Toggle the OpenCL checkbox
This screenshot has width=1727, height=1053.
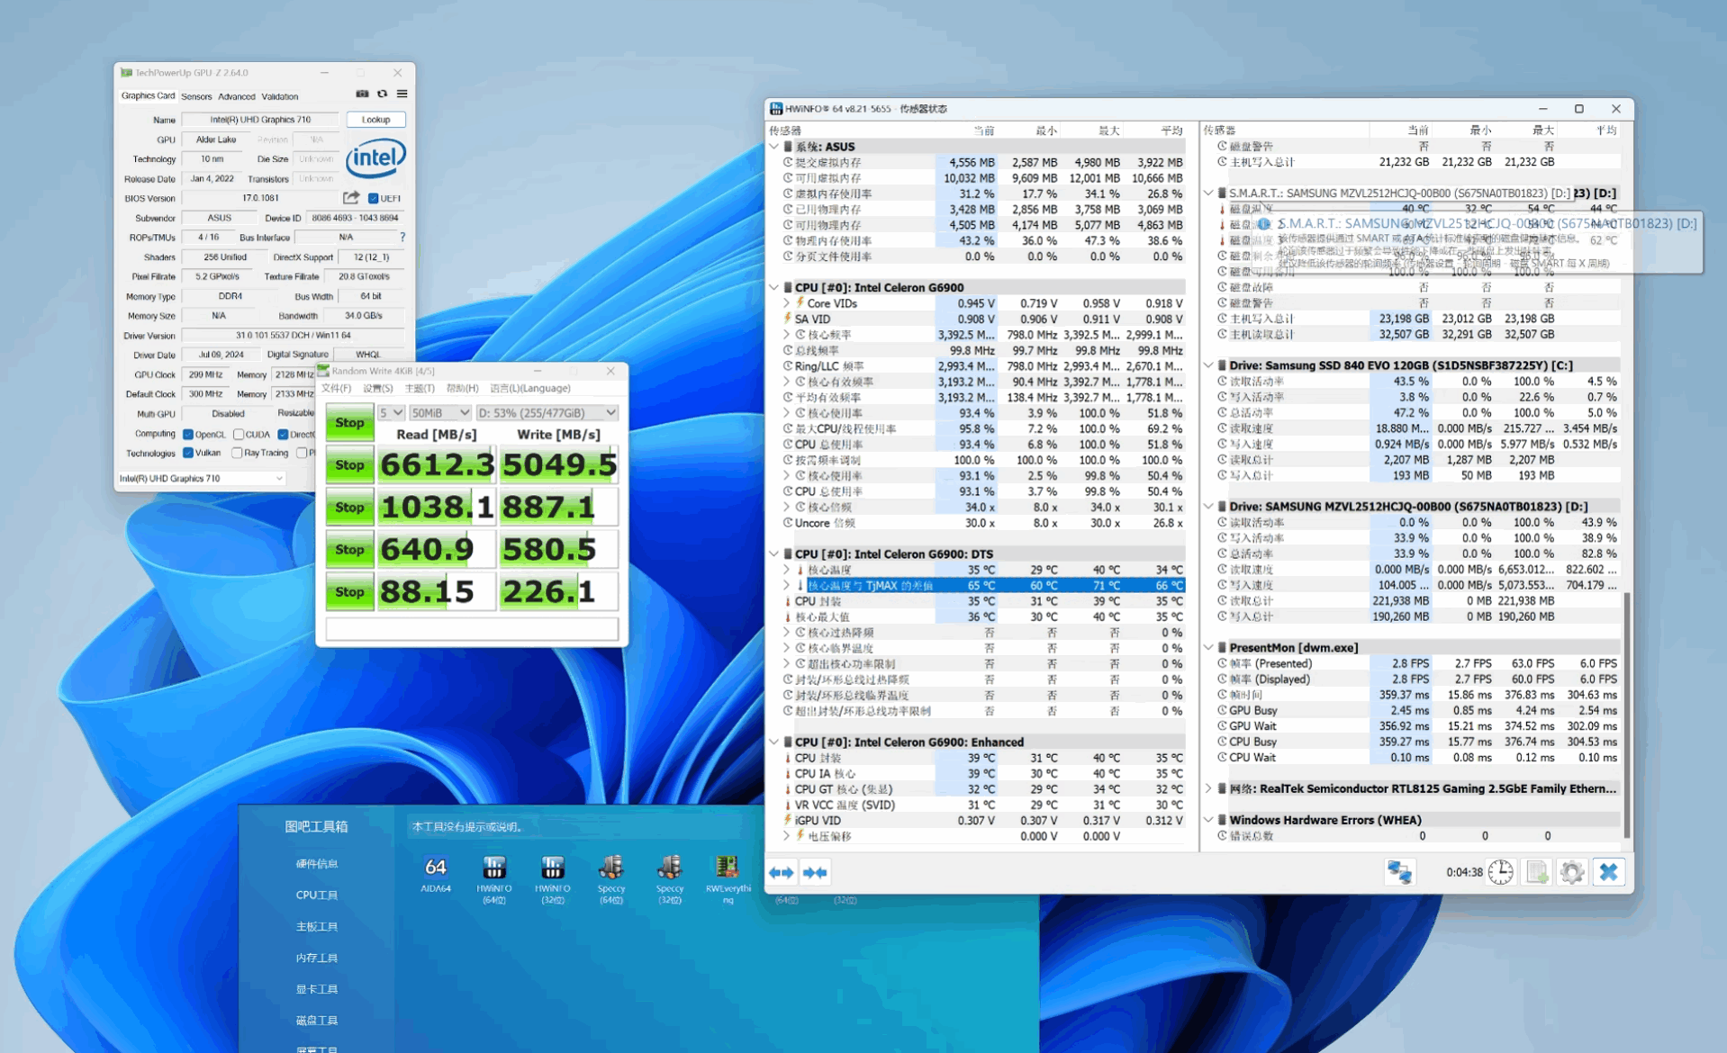tap(188, 434)
